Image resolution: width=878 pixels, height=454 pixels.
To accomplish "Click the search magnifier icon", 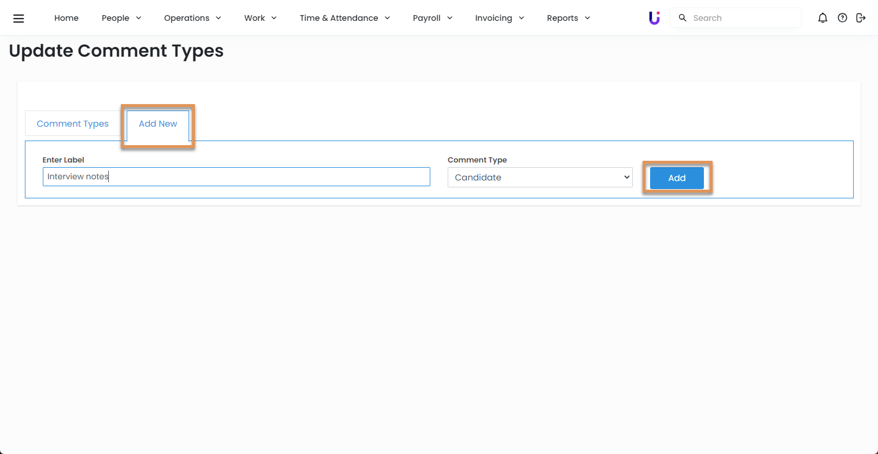I will pyautogui.click(x=683, y=18).
